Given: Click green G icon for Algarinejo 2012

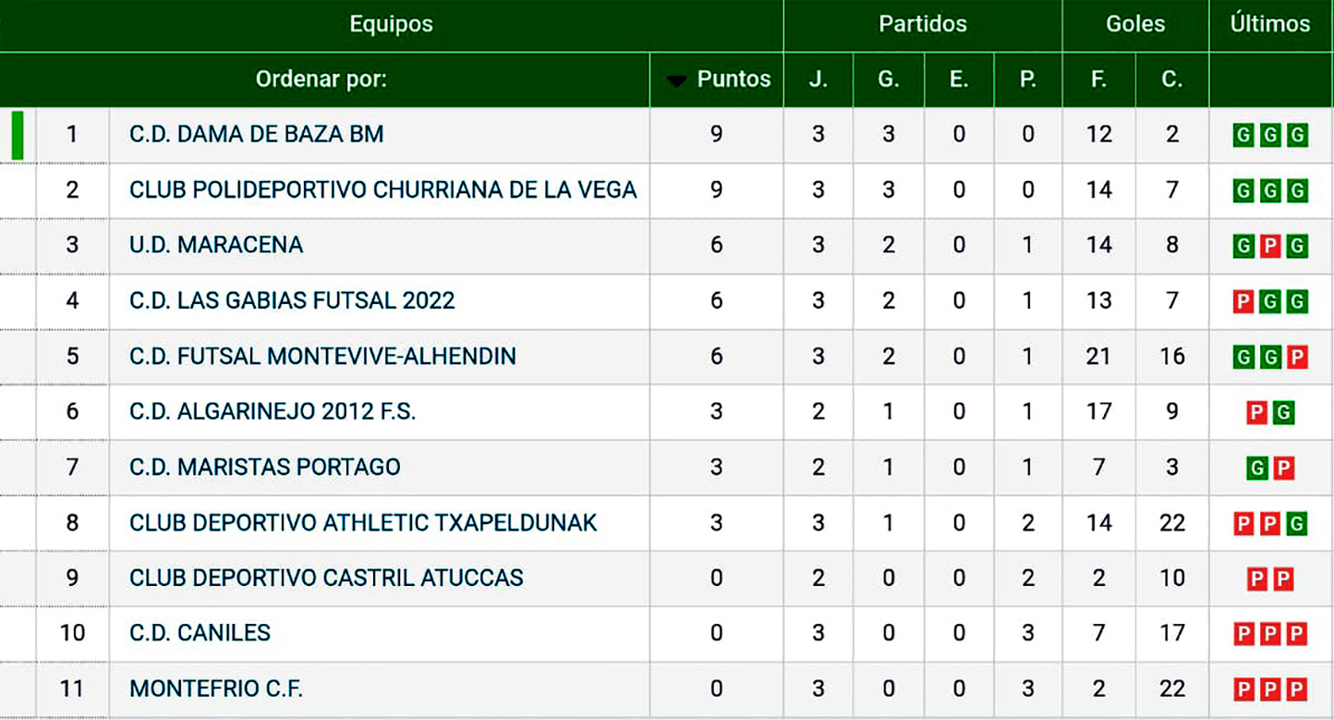Looking at the screenshot, I should point(1283,413).
